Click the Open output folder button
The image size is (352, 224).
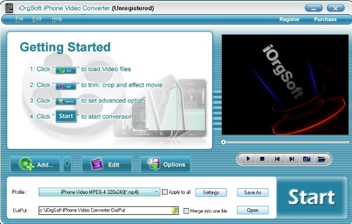252,210
